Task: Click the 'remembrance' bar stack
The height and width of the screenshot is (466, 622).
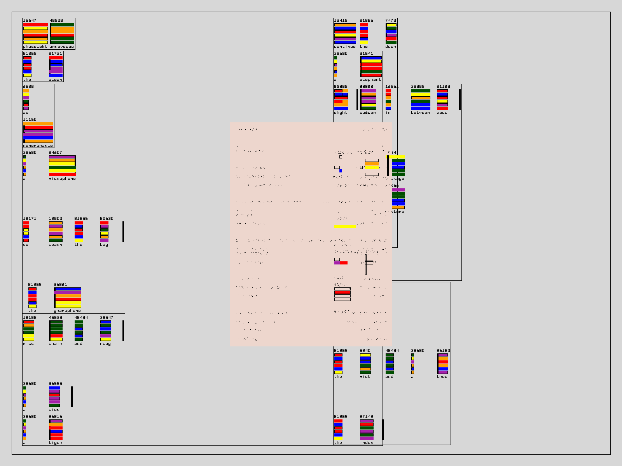Action: tap(38, 133)
